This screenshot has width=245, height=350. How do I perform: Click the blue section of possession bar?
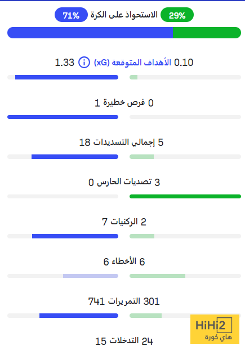pyautogui.click(x=90, y=33)
